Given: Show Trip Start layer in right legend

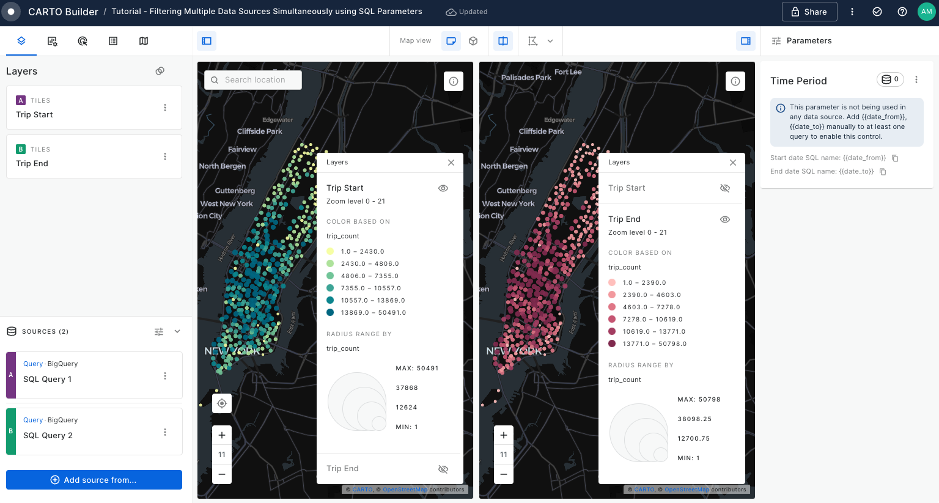Looking at the screenshot, I should (x=725, y=188).
